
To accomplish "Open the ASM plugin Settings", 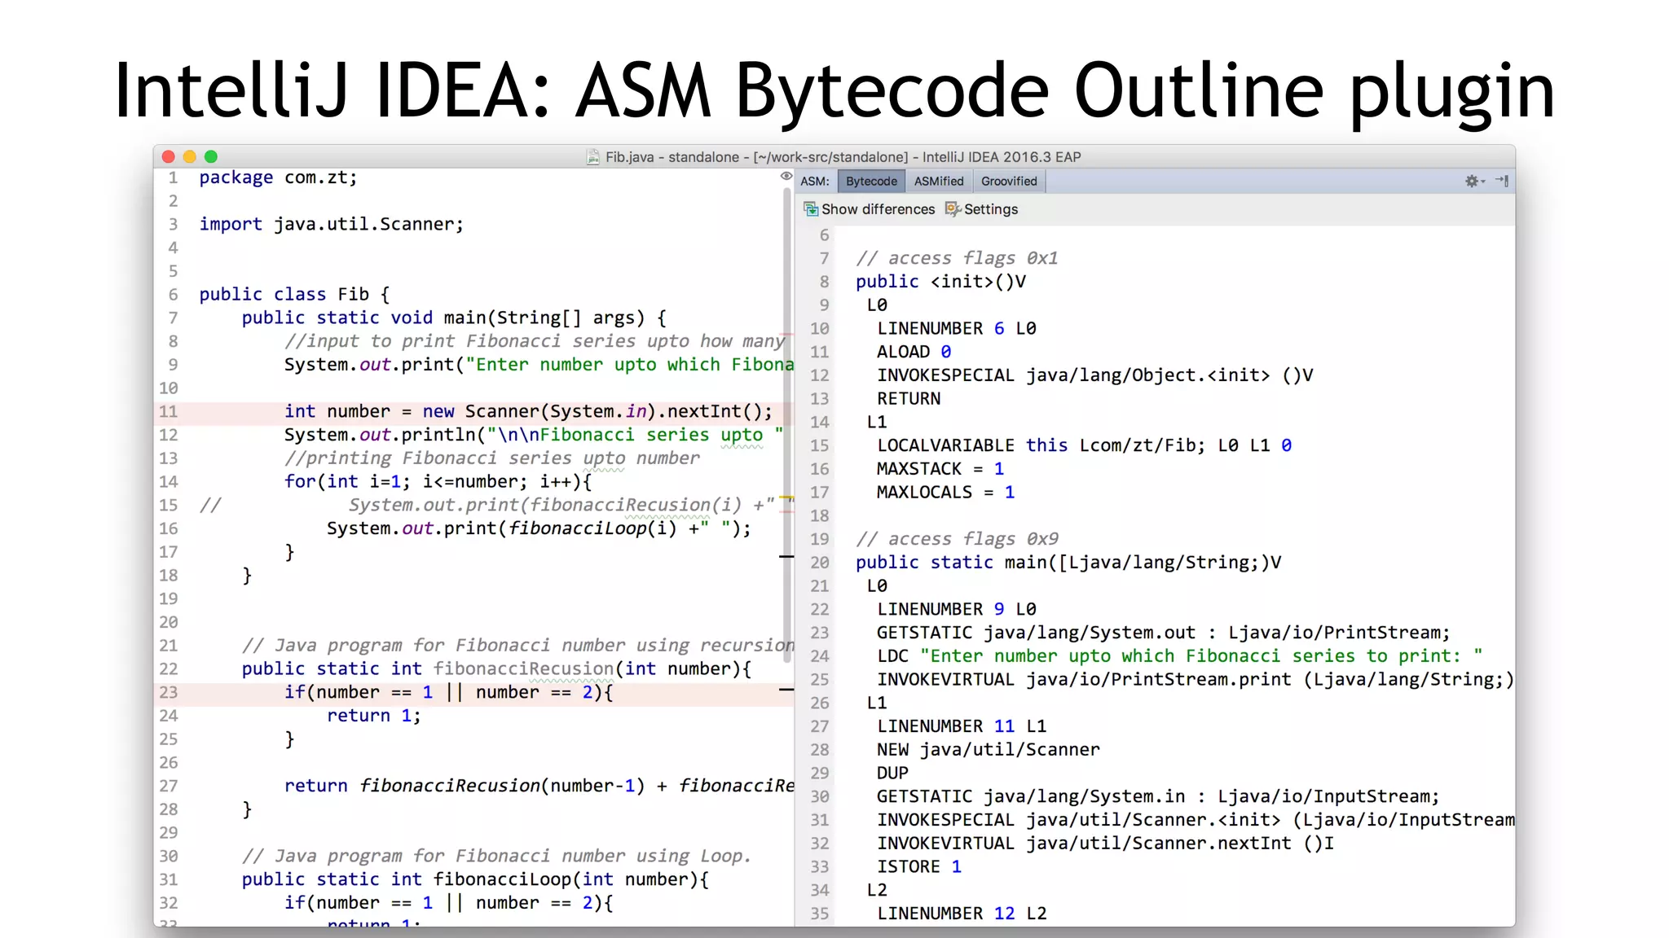I will pyautogui.click(x=982, y=209).
